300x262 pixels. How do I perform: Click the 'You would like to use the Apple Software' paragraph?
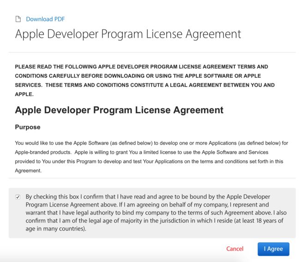(x=151, y=157)
